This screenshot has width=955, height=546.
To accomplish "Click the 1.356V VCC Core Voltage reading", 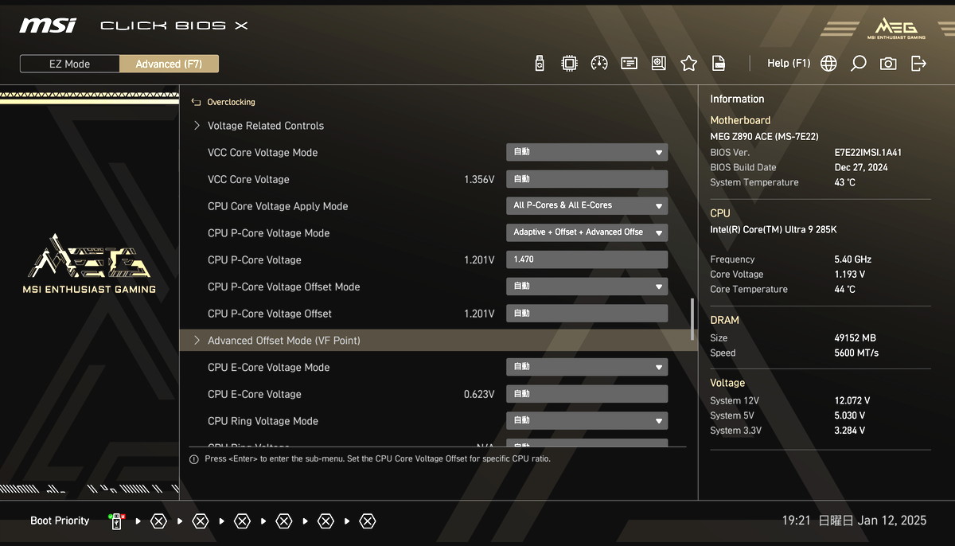I will (479, 180).
